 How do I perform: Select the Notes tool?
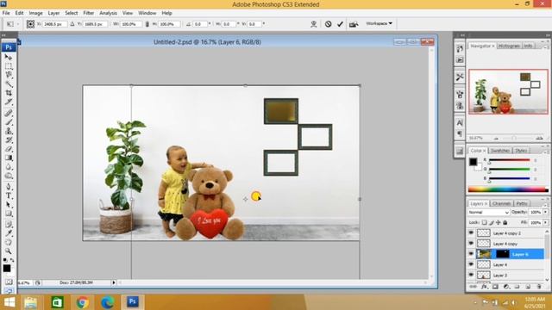click(x=9, y=224)
